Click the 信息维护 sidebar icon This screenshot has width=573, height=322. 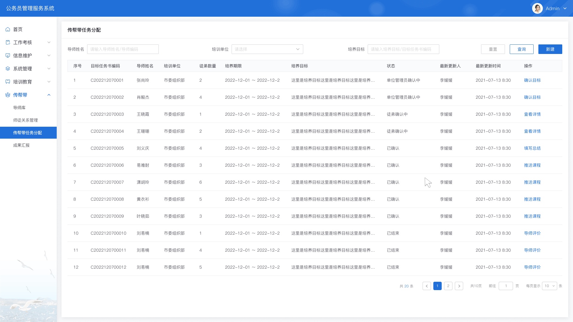click(8, 55)
